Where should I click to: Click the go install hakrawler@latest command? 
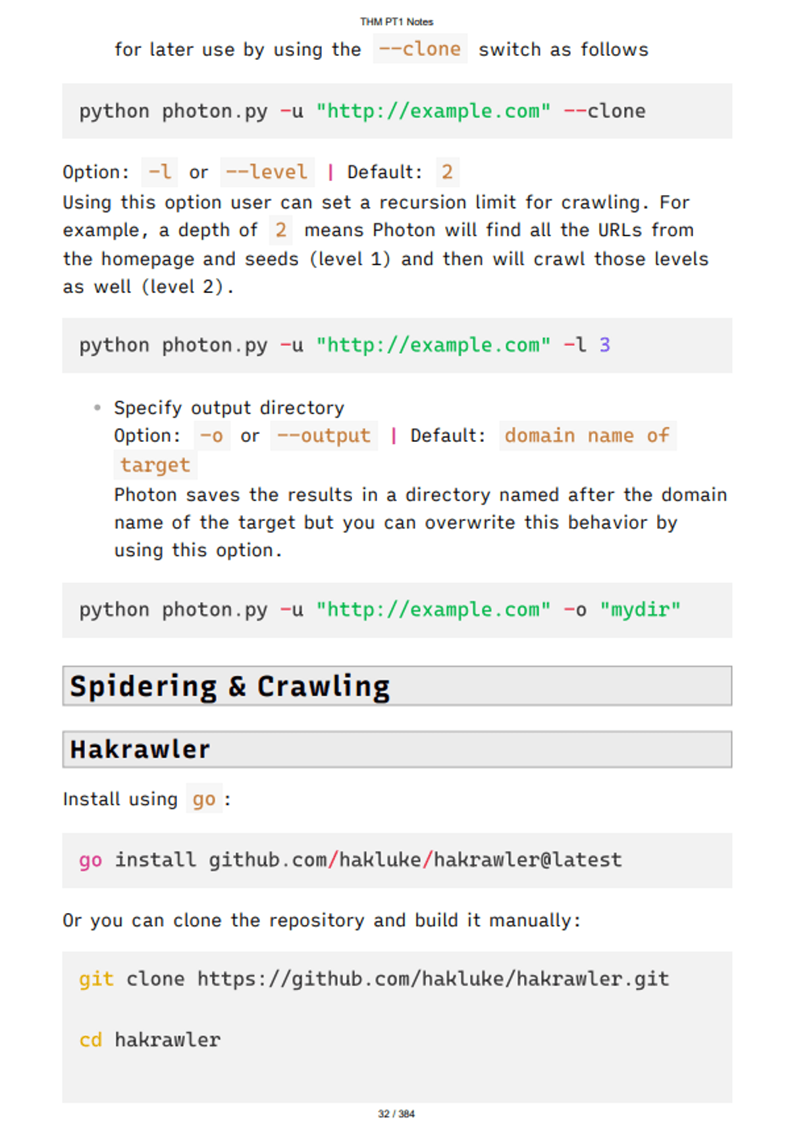coord(350,860)
